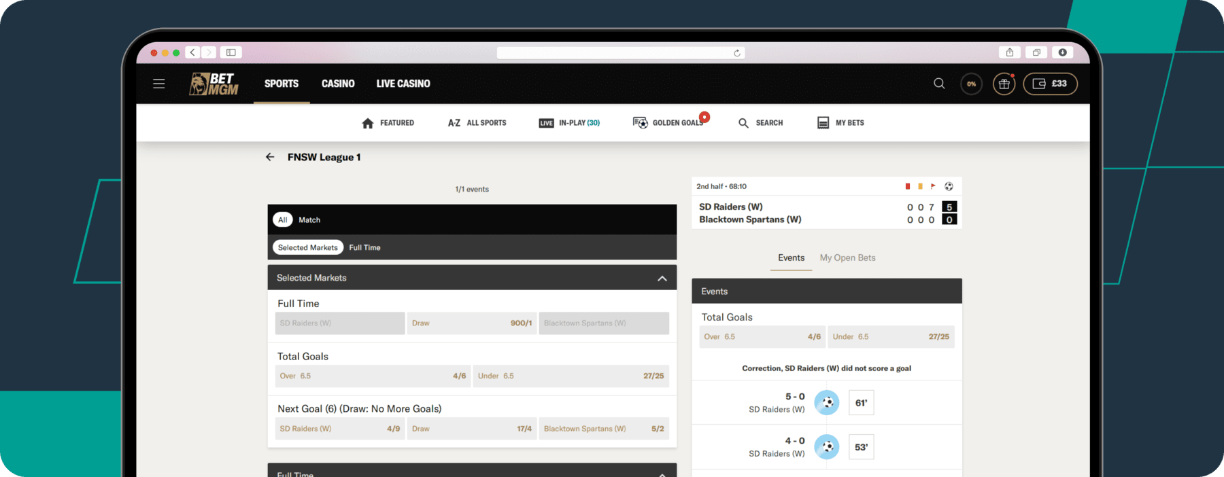Select the Selected Markets pill

(x=307, y=247)
